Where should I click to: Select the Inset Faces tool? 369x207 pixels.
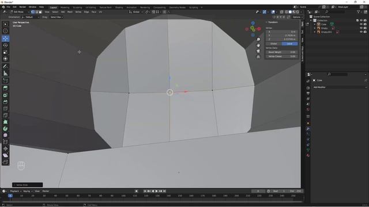tap(5, 95)
